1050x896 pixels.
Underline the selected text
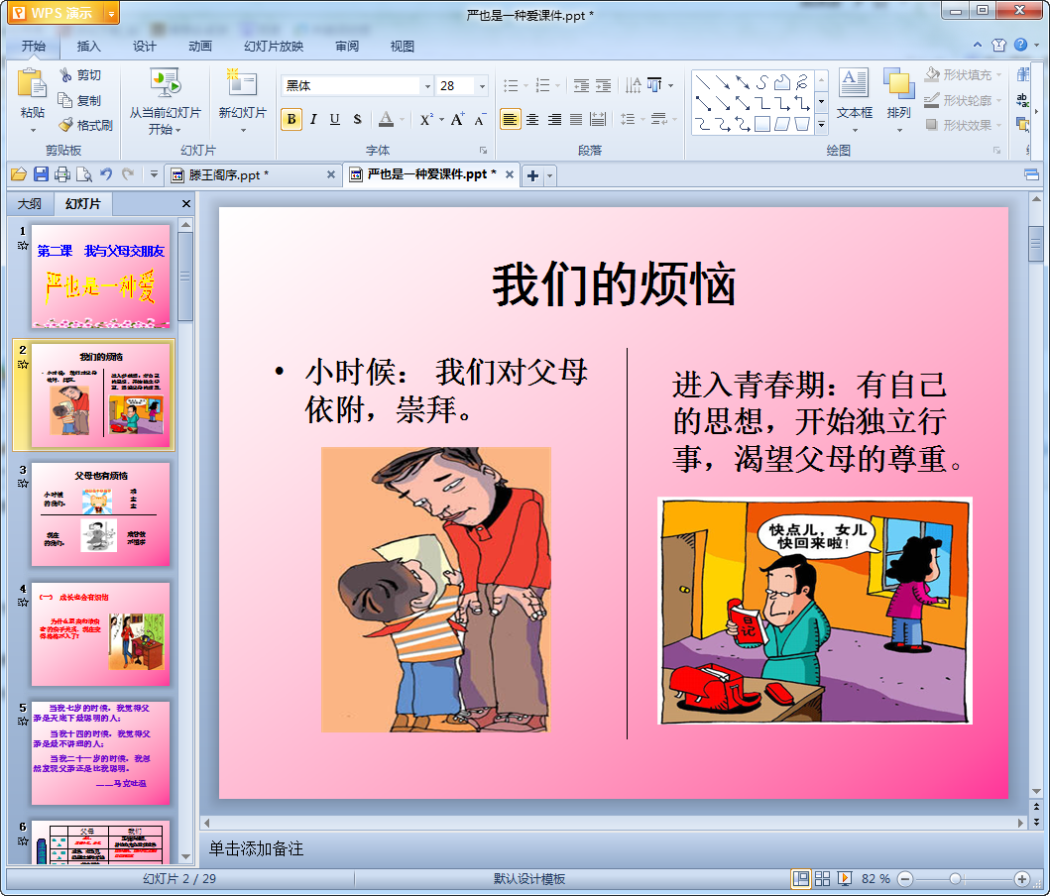tap(335, 120)
